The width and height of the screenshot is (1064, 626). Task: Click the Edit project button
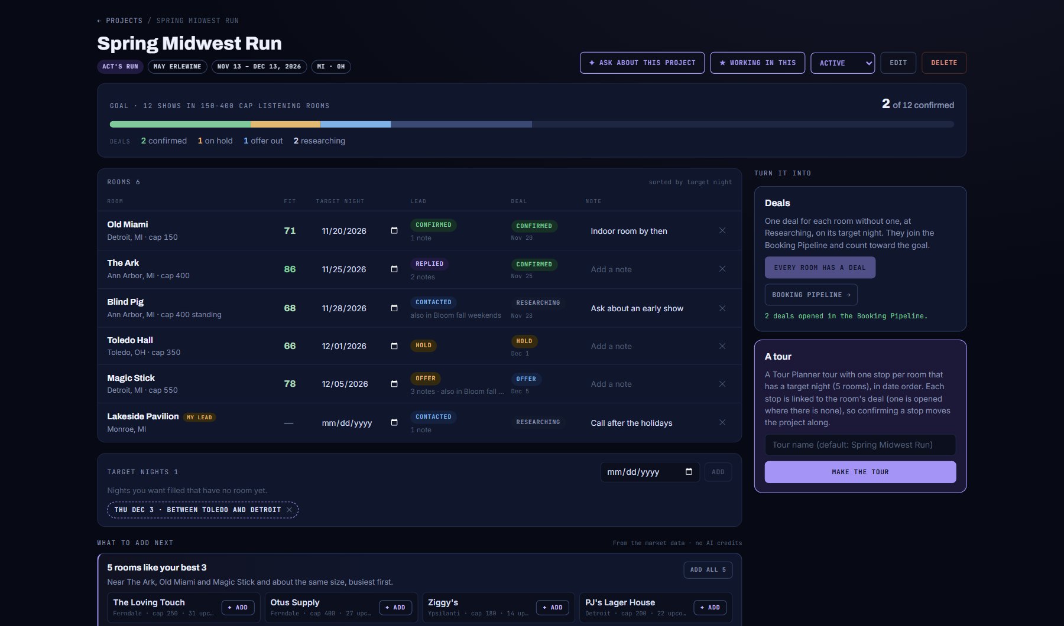click(898, 63)
